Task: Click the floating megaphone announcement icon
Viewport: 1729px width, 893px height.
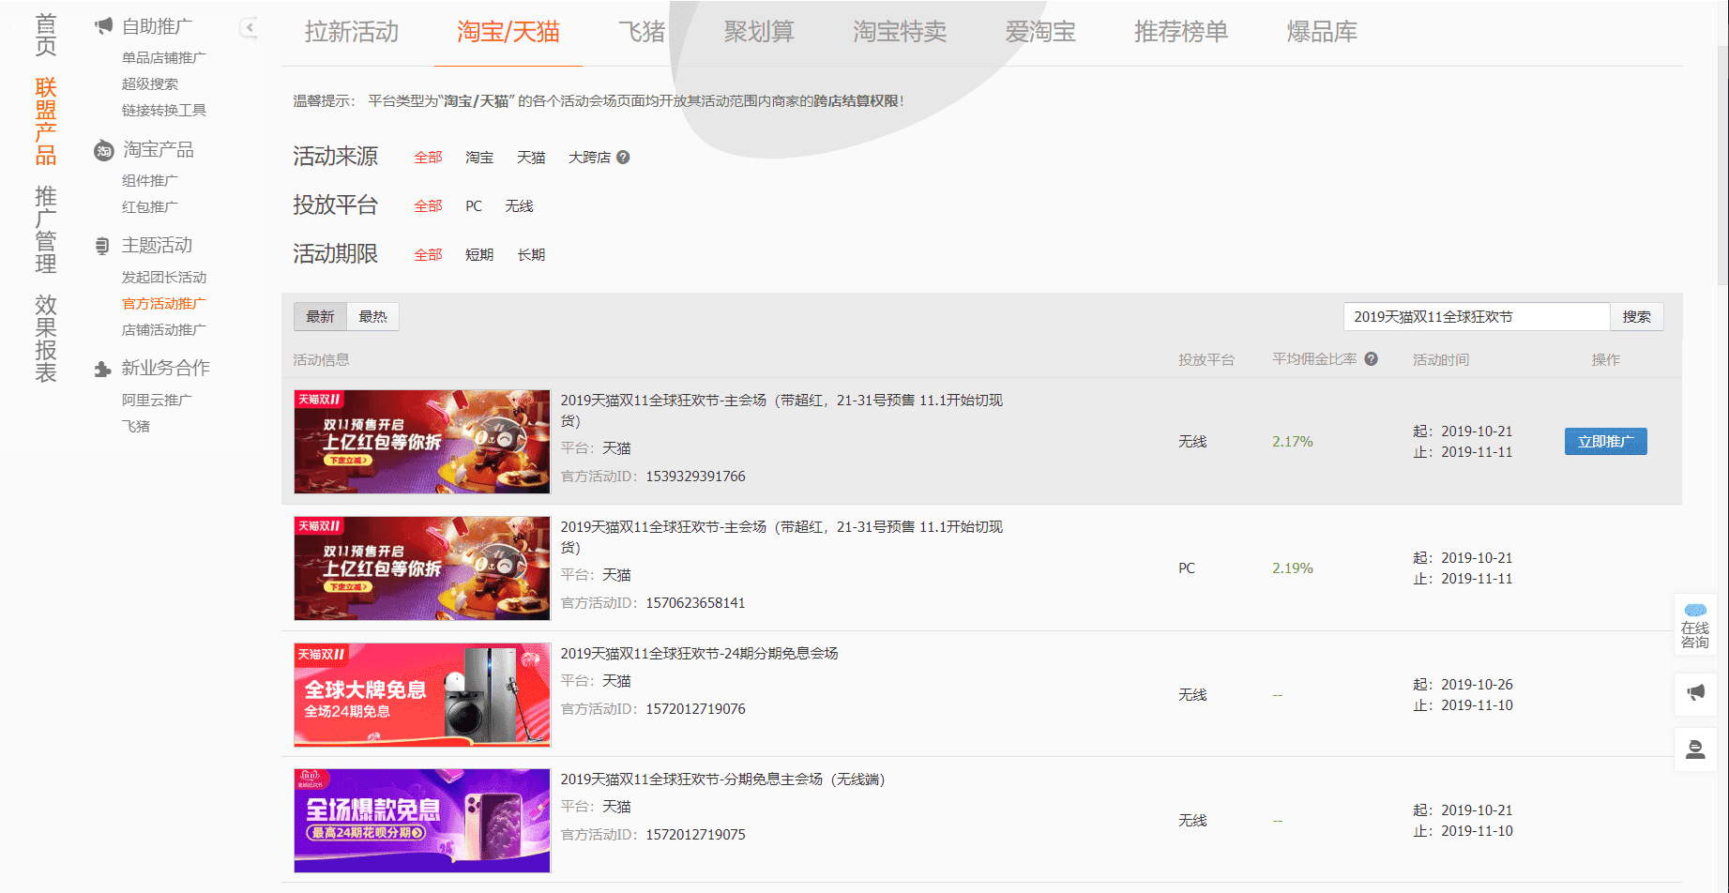Action: [1695, 693]
